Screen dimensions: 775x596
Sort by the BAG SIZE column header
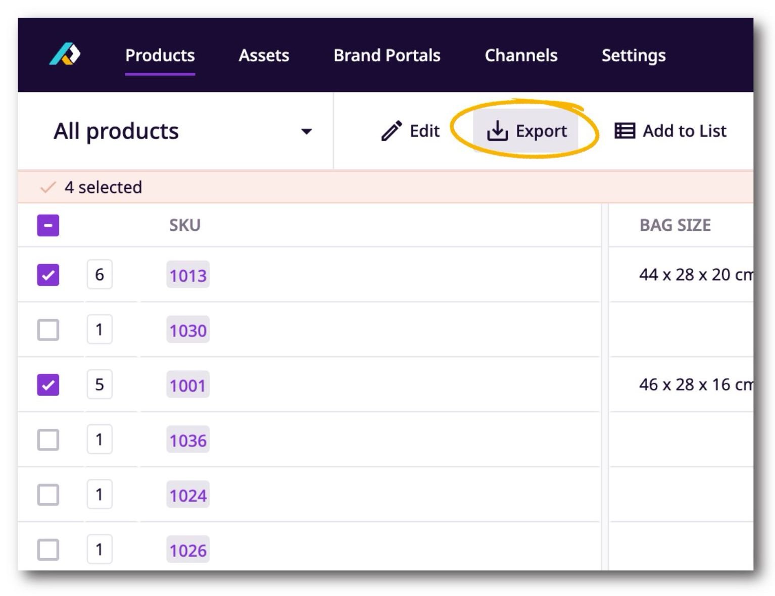pyautogui.click(x=675, y=225)
